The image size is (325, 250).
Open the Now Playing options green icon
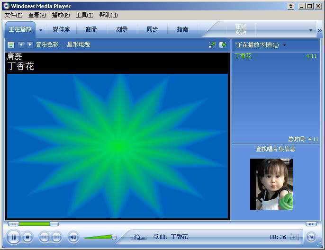pyautogui.click(x=10, y=45)
